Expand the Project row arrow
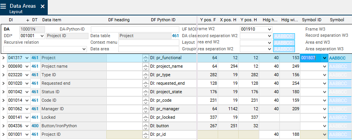 click(x=3, y=58)
